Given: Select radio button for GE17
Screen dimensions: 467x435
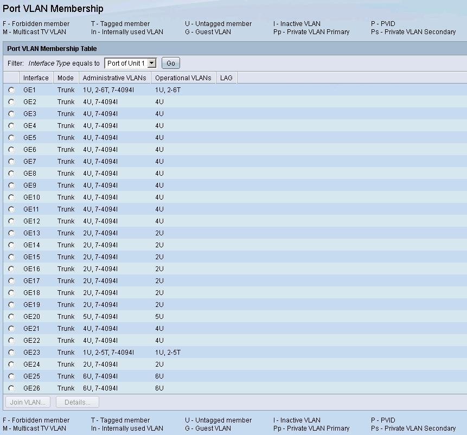Looking at the screenshot, I should pyautogui.click(x=11, y=281).
